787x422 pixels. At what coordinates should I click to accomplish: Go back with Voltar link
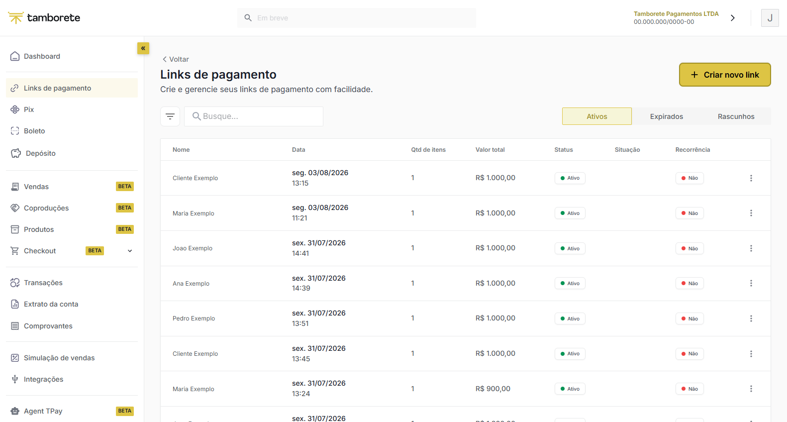click(x=176, y=59)
